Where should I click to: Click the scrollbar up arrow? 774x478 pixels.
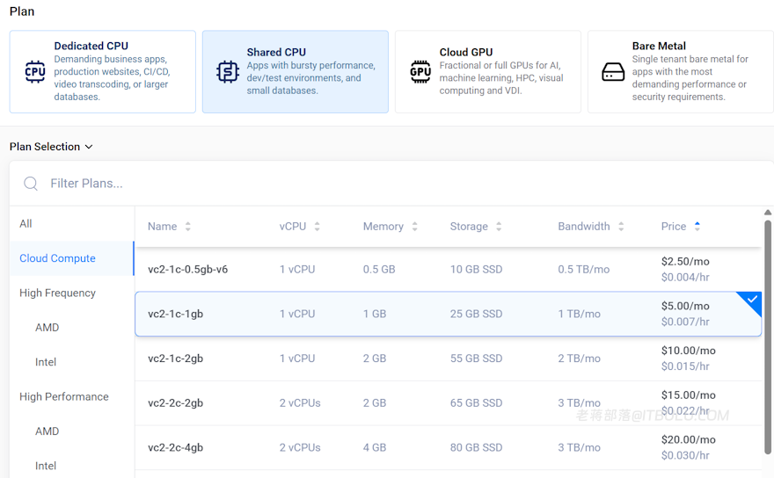click(768, 213)
